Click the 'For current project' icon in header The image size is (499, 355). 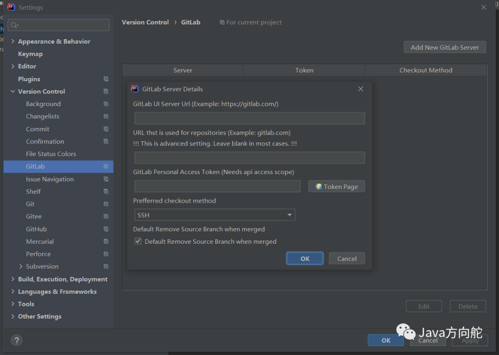tap(222, 22)
